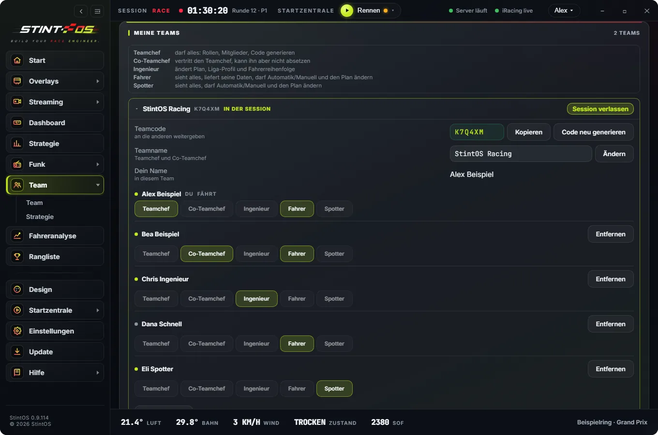Collapse the sidebar with the back arrow
Viewport: 658px width, 435px height.
pos(81,11)
